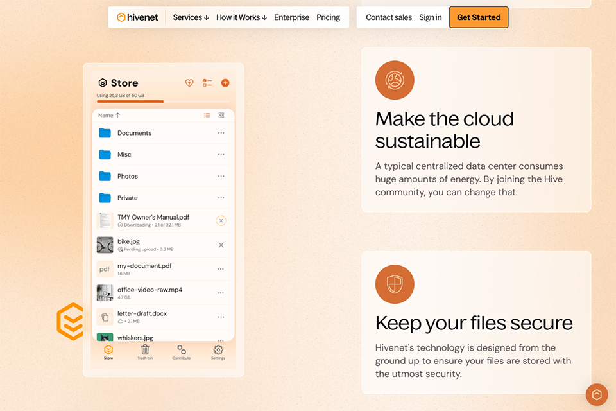Click the Get Started button
The height and width of the screenshot is (411, 616).
coord(479,17)
